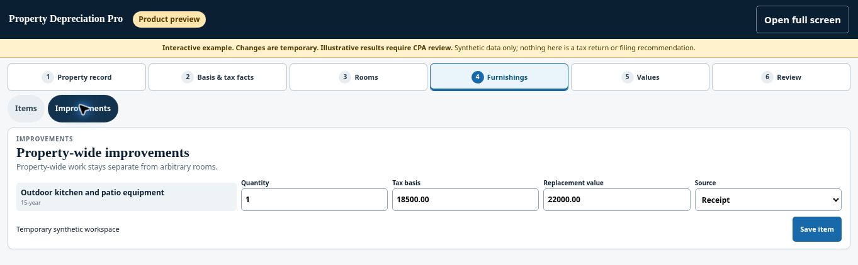
Task: Switch to the Items sub-tab
Action: [26, 109]
